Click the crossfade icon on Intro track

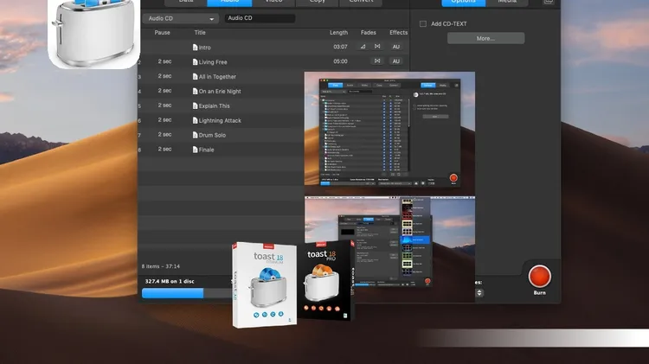pos(377,47)
